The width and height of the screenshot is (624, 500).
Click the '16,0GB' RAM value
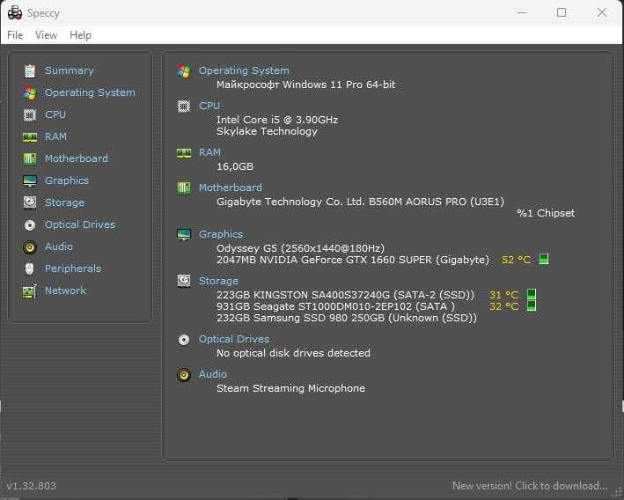point(235,166)
